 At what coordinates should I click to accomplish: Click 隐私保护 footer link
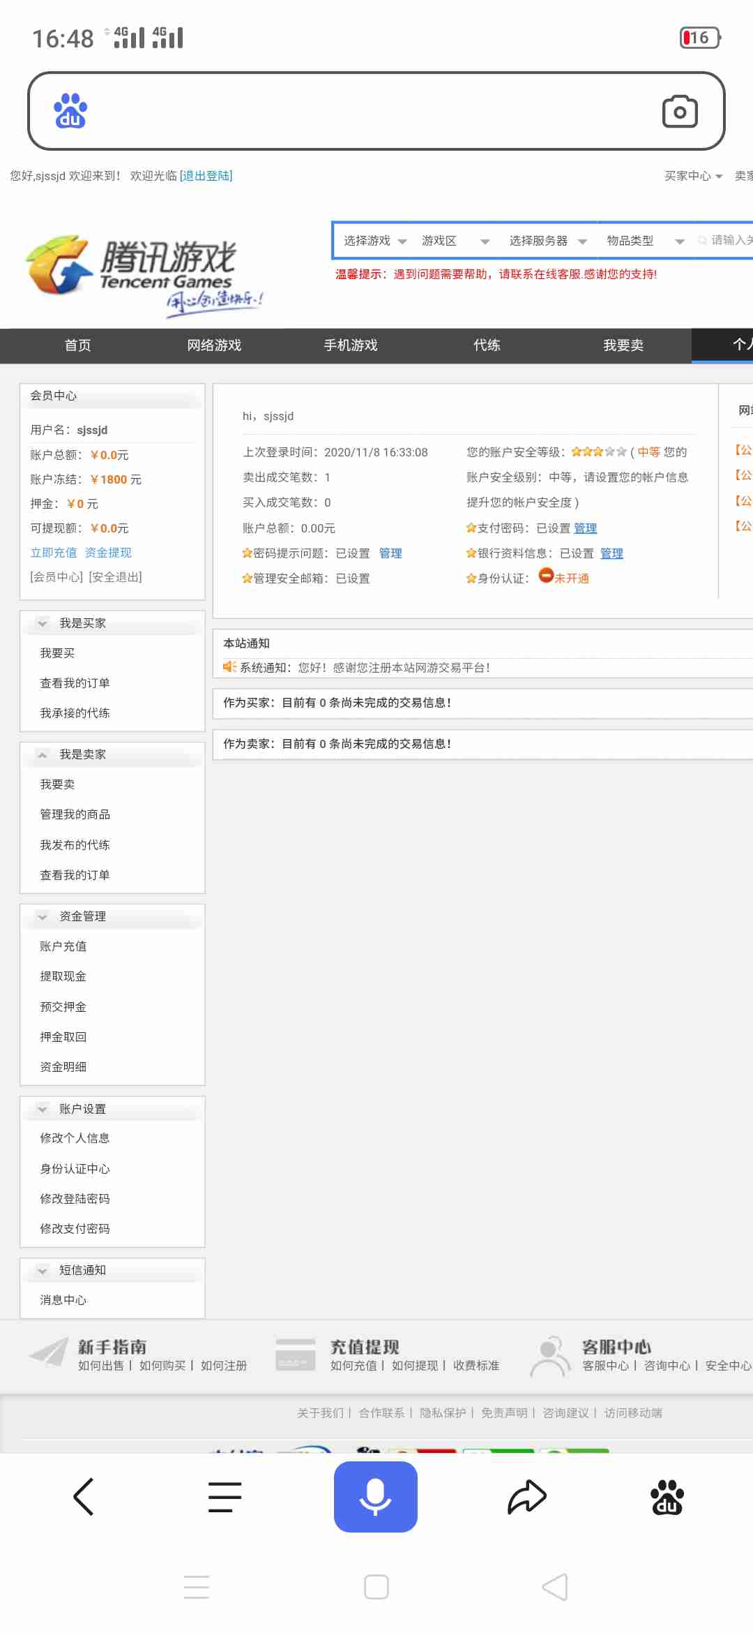coord(443,1413)
